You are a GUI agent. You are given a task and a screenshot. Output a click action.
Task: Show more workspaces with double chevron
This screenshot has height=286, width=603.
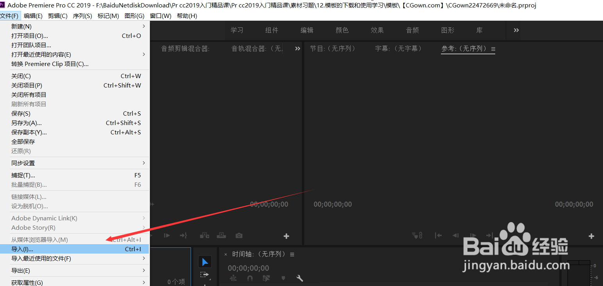tap(516, 30)
